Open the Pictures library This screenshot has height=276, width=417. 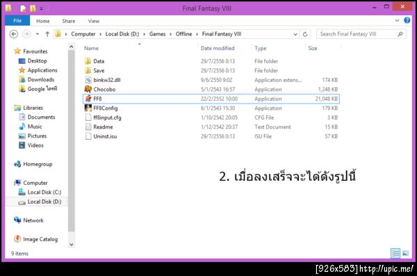37,136
